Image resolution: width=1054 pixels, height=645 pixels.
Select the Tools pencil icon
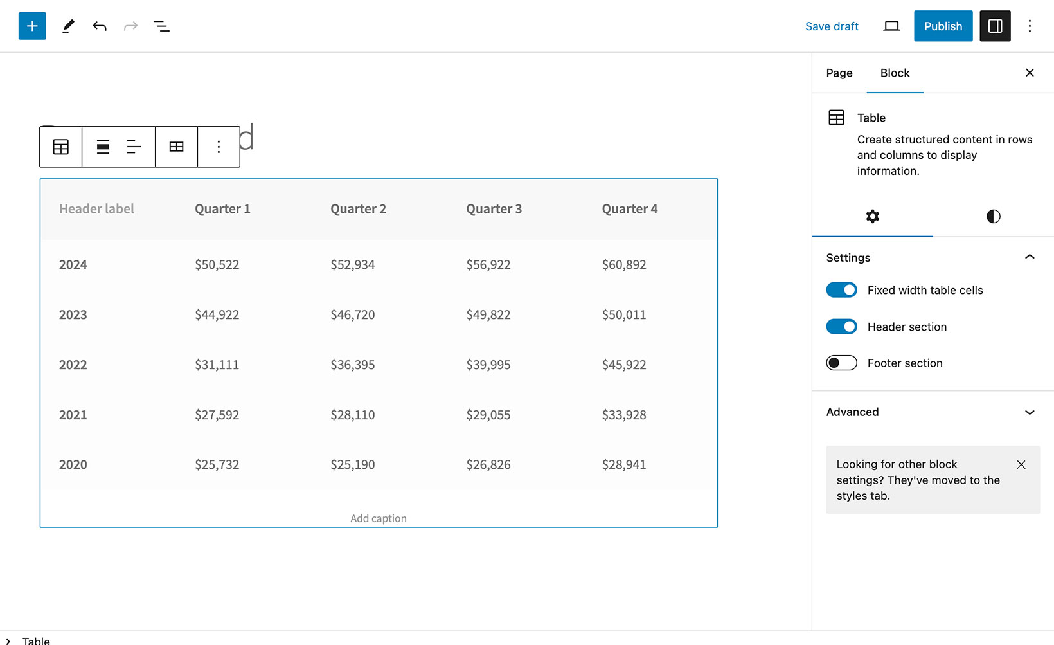(68, 26)
